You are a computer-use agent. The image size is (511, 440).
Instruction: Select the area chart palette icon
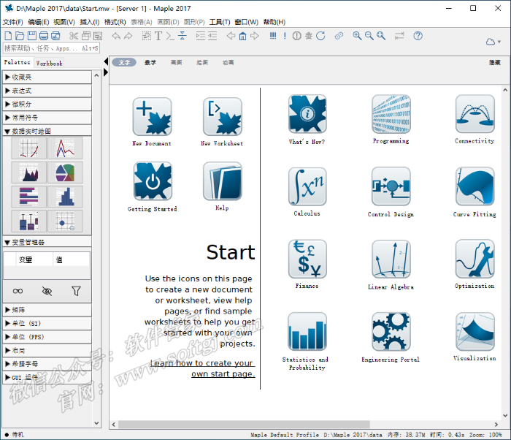[x=28, y=172]
